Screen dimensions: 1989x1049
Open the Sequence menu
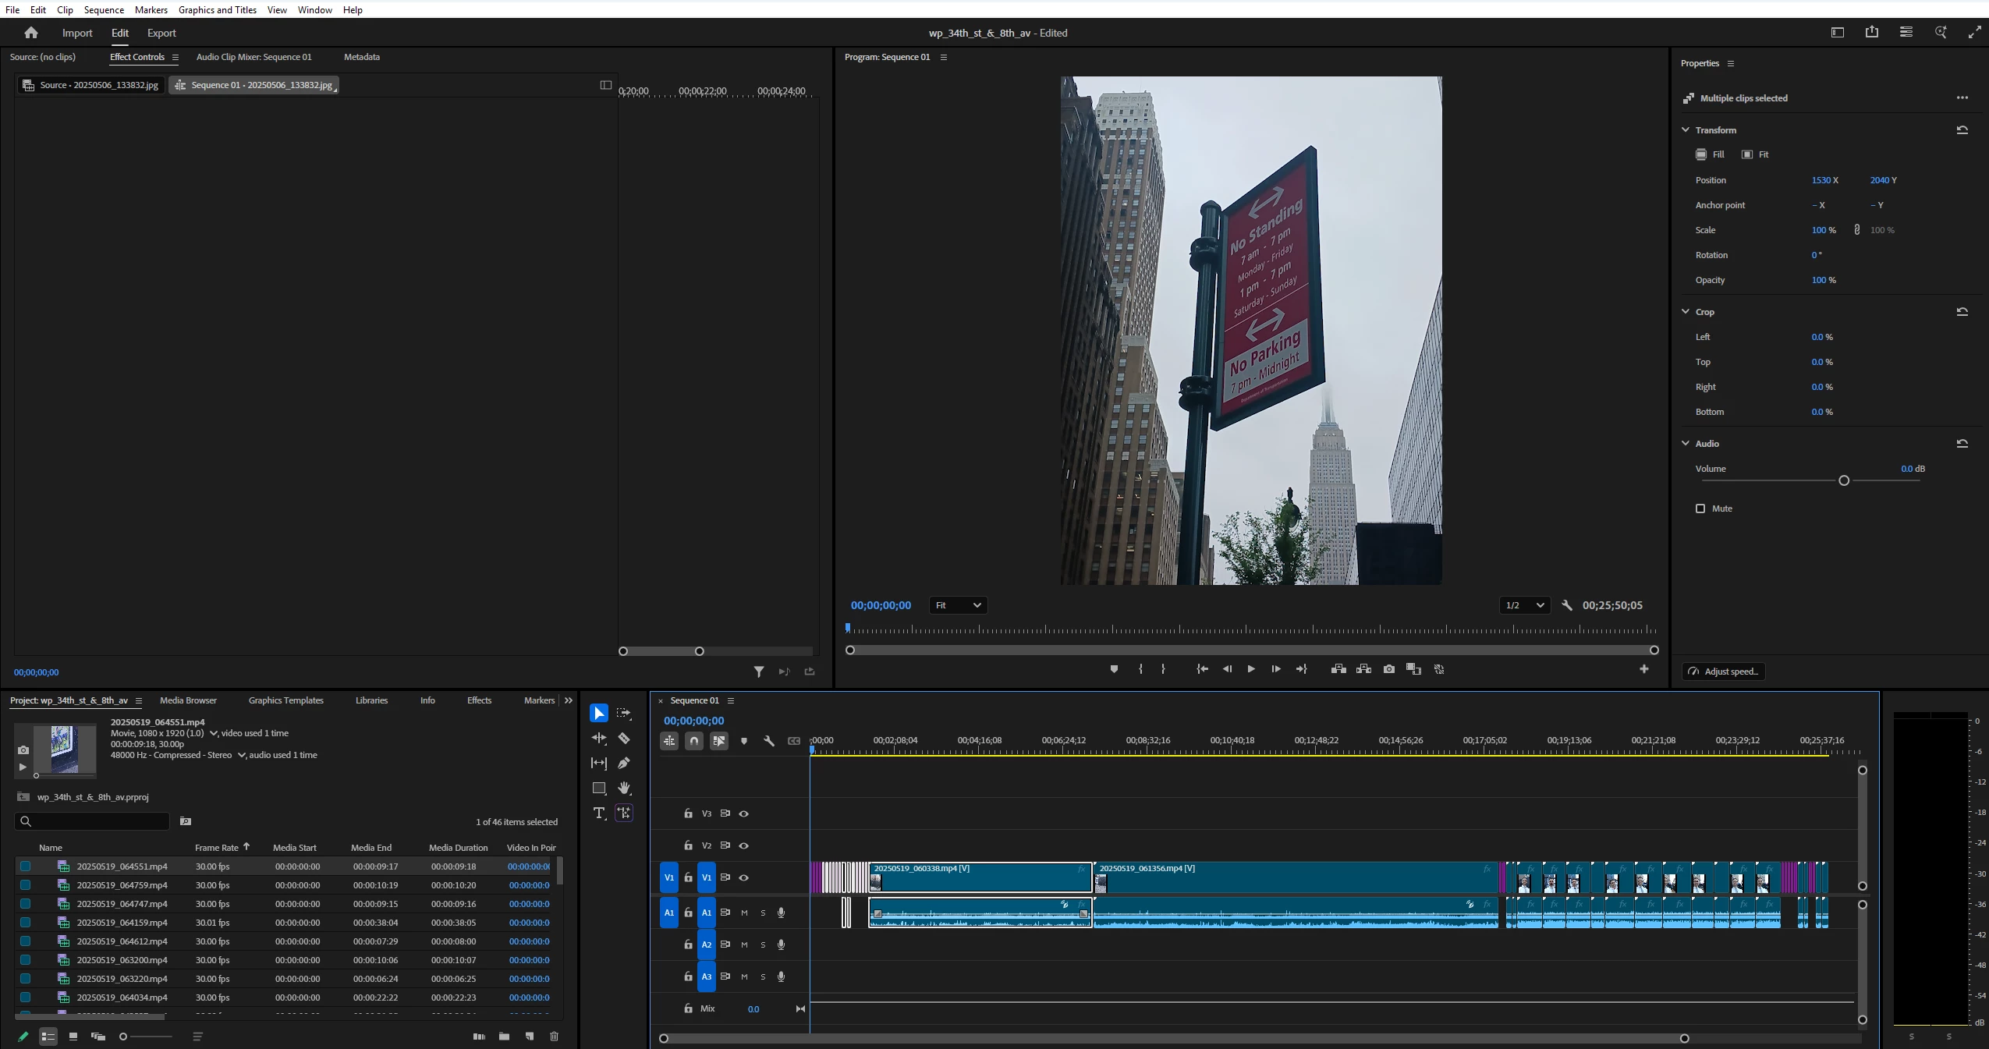104,9
